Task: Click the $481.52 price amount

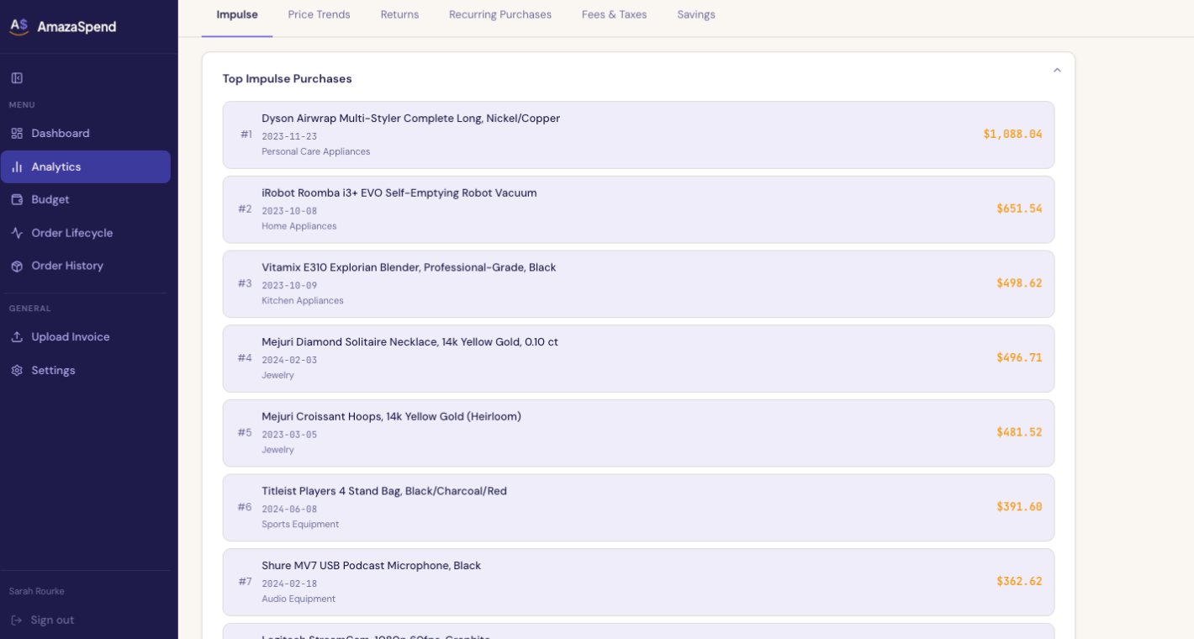Action: coord(1019,432)
